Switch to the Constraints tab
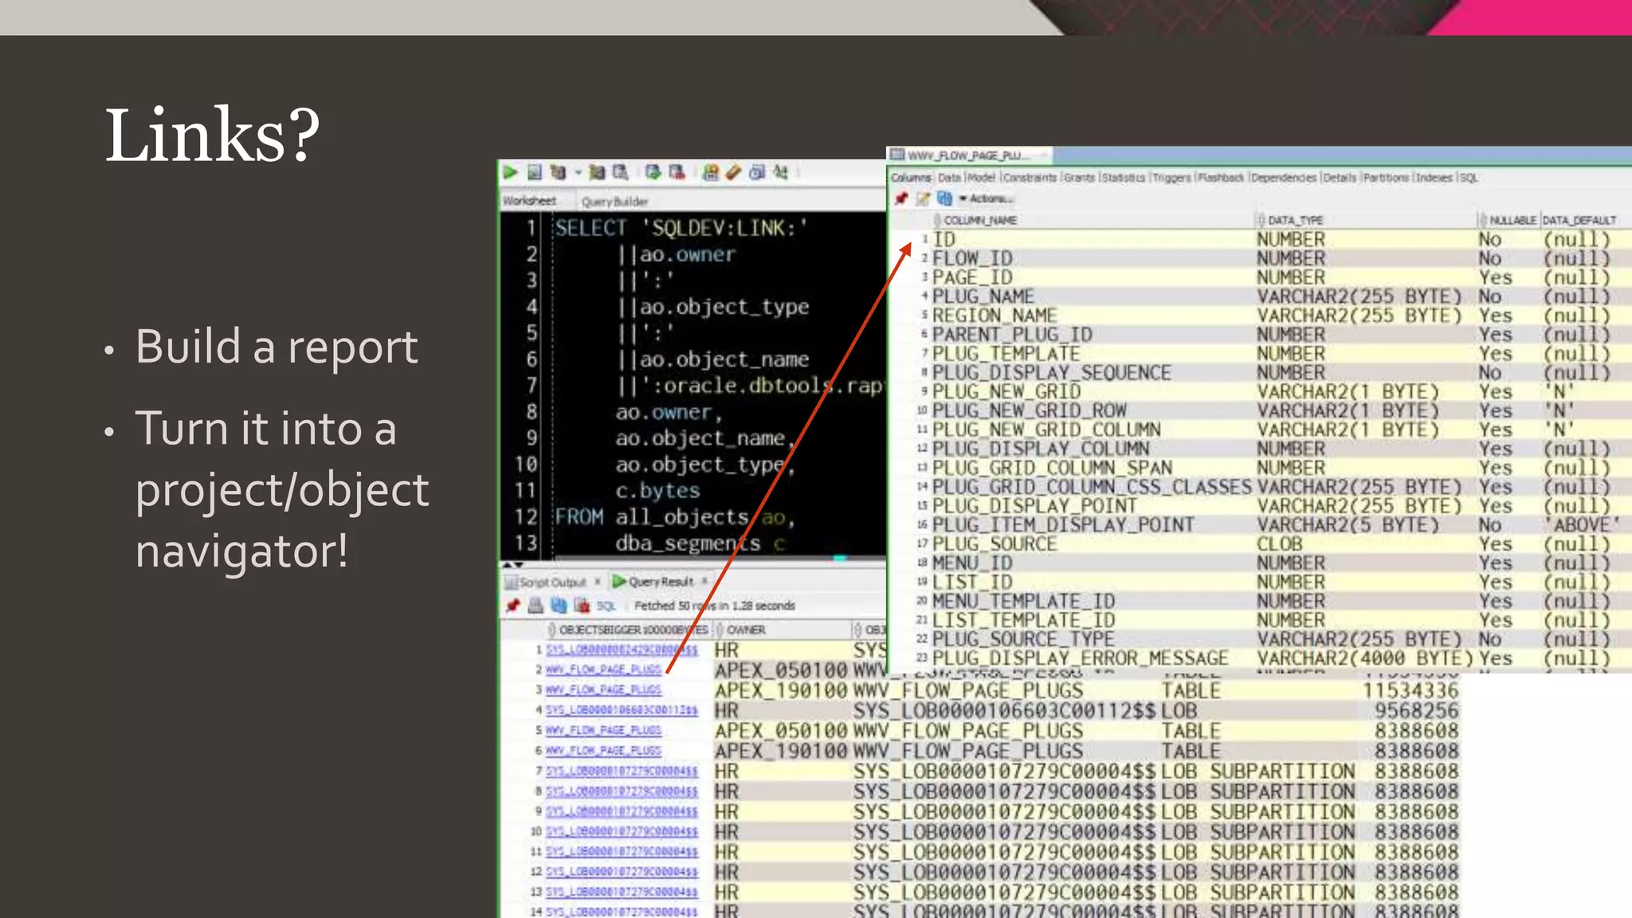The image size is (1632, 918). point(1030,178)
